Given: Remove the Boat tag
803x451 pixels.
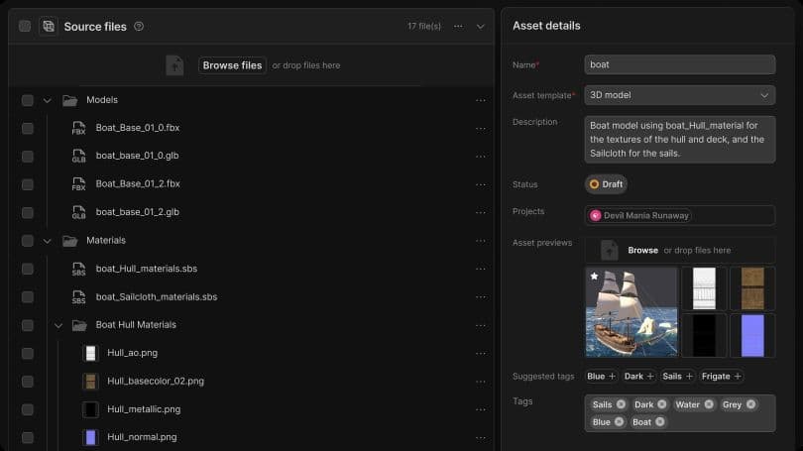Looking at the screenshot, I should click(x=660, y=422).
